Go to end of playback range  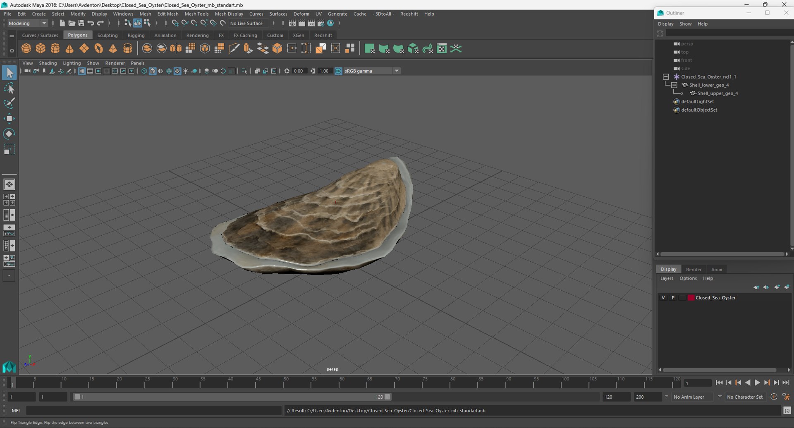(786, 383)
